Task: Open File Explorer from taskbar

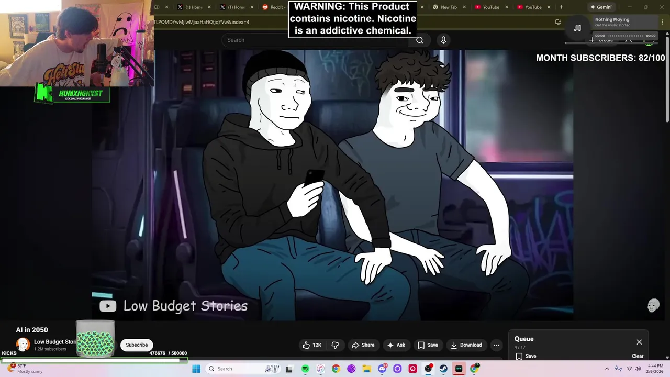Action: tap(366, 369)
